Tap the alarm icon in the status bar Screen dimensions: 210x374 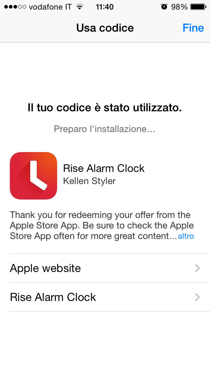(x=164, y=7)
